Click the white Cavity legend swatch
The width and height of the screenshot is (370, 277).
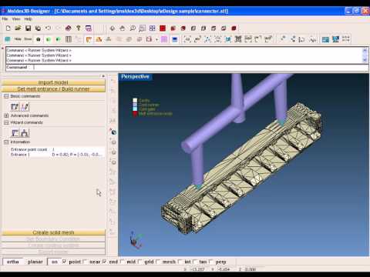coord(135,100)
